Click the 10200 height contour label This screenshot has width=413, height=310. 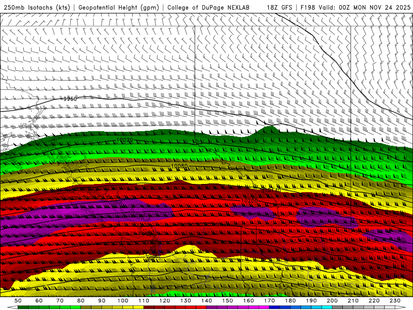[x=249, y=200]
